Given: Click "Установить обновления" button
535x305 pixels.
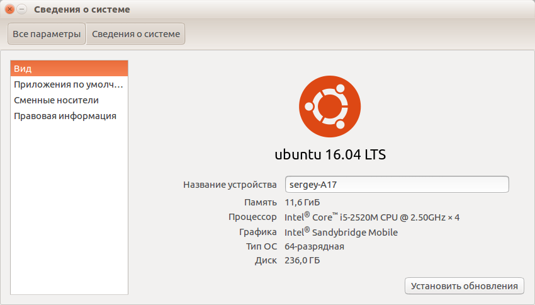Looking at the screenshot, I should 465,286.
